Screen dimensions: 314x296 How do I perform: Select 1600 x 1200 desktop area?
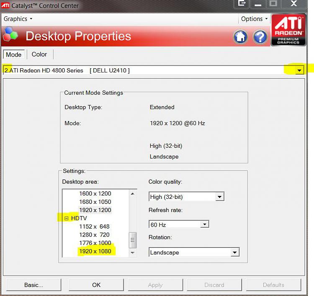[95, 193]
